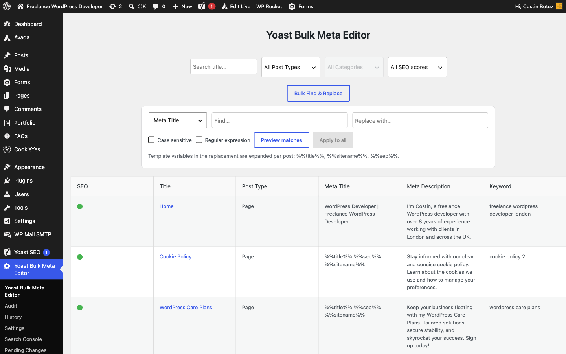The image size is (566, 354).
Task: Open the Meta Title field selector dropdown
Action: pos(178,120)
